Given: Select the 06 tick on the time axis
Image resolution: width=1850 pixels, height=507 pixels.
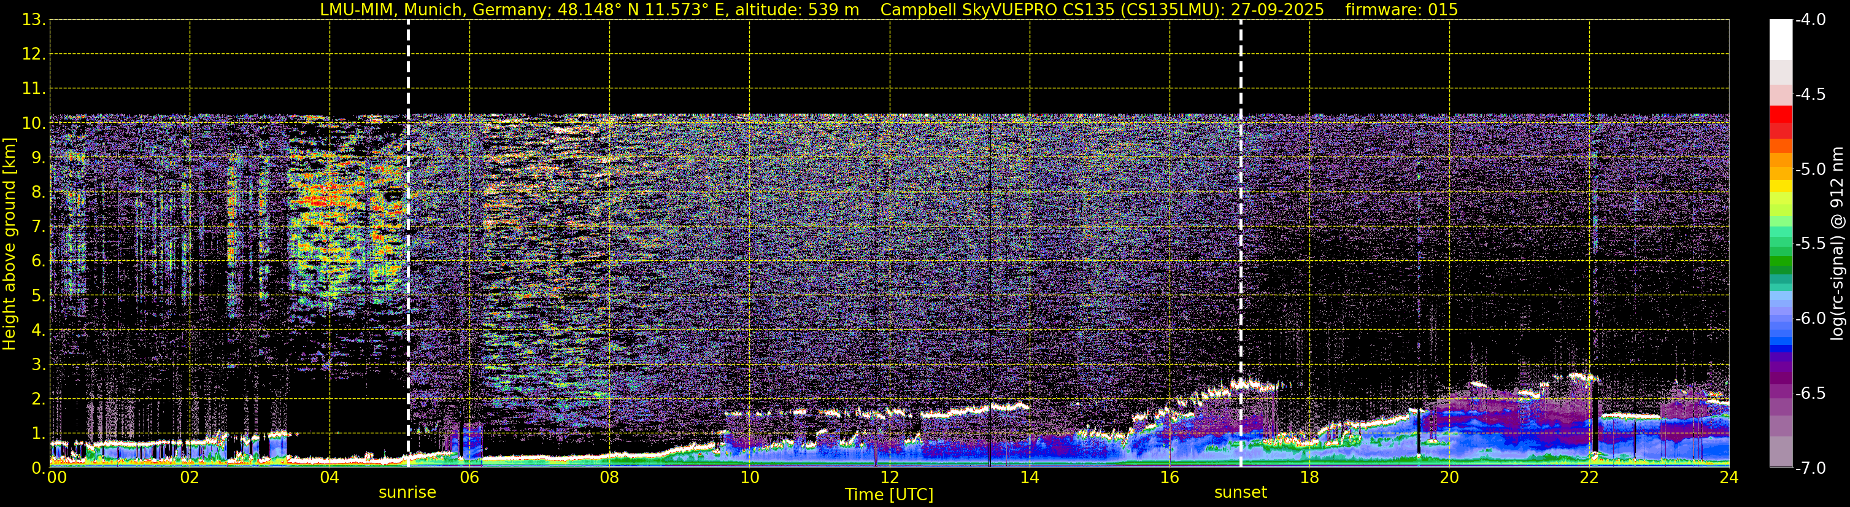Looking at the screenshot, I should pyautogui.click(x=469, y=478).
